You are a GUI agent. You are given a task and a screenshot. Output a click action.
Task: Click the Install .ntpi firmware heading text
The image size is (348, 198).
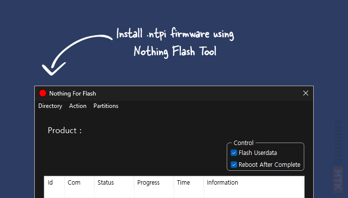click(x=175, y=36)
